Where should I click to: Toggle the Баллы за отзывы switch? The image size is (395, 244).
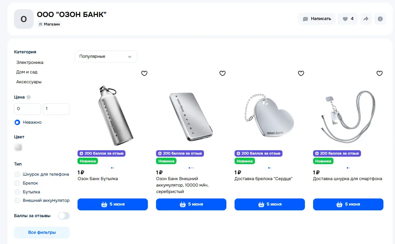(64, 216)
